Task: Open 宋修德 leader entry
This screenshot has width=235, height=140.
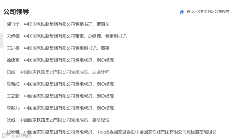Action: [67, 36]
